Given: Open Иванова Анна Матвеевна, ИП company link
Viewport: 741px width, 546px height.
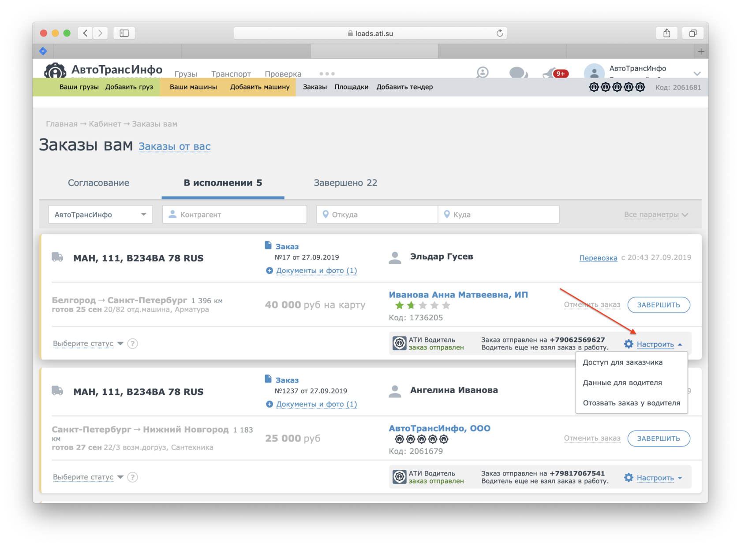Looking at the screenshot, I should click(458, 295).
